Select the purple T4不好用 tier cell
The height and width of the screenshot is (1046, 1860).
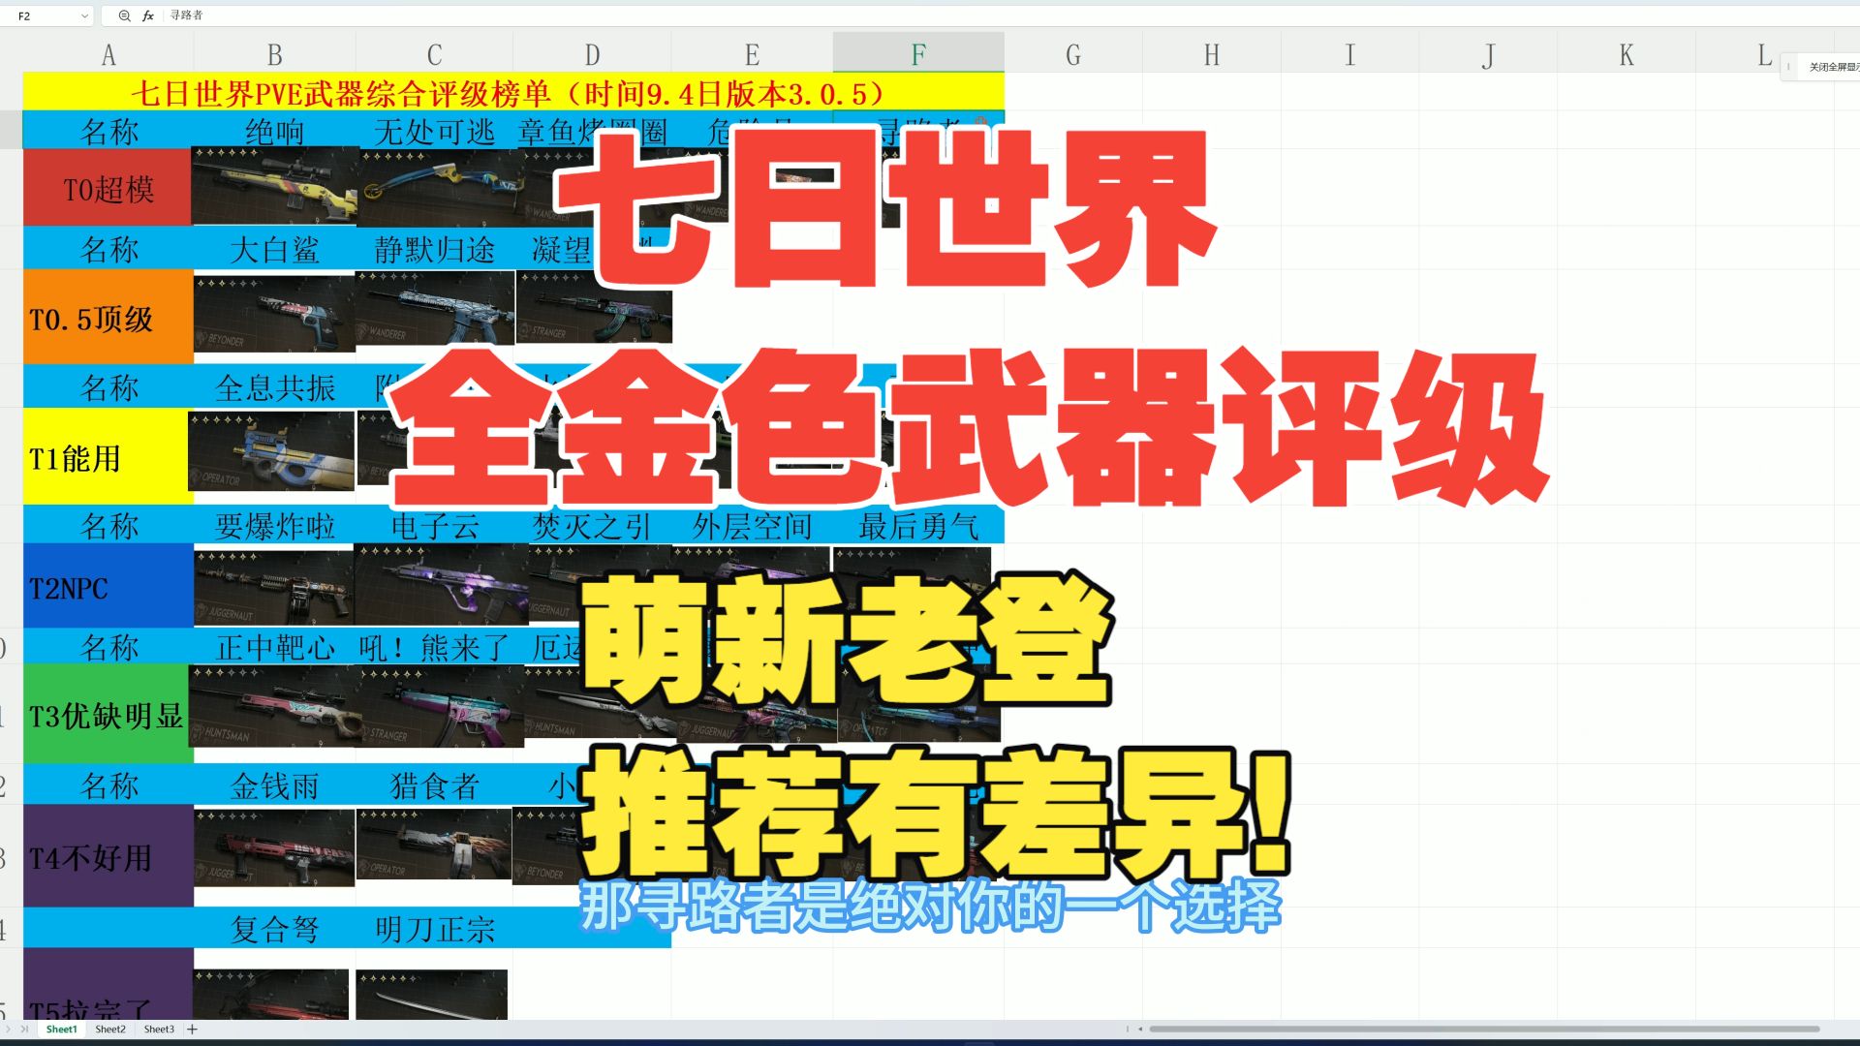click(x=108, y=856)
